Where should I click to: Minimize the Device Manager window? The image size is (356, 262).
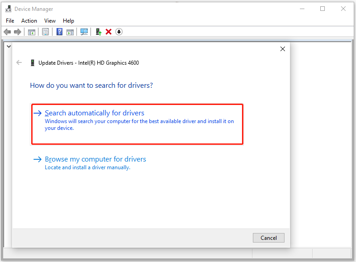click(302, 9)
